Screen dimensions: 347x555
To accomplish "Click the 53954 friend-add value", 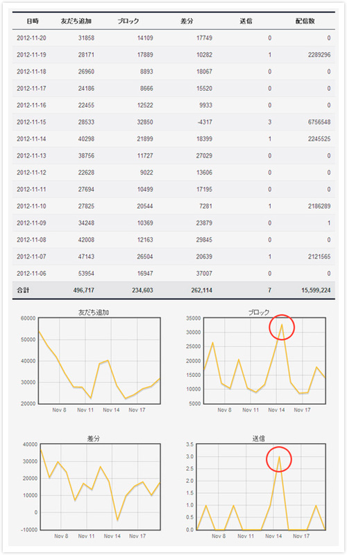I will coord(86,274).
